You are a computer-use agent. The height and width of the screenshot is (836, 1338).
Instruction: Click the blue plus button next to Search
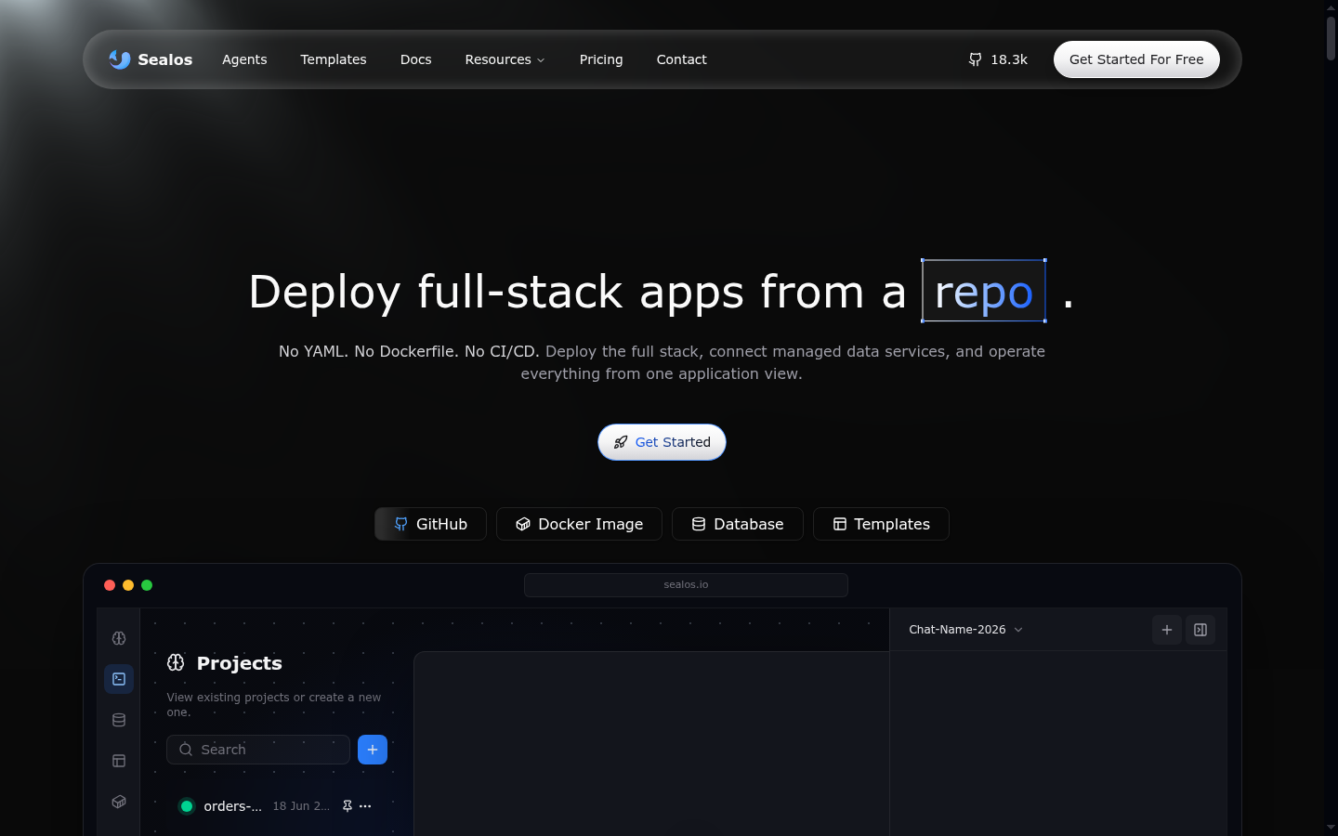[373, 750]
